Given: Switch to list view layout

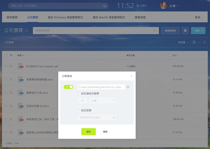Looking at the screenshot, I should pos(194,42).
